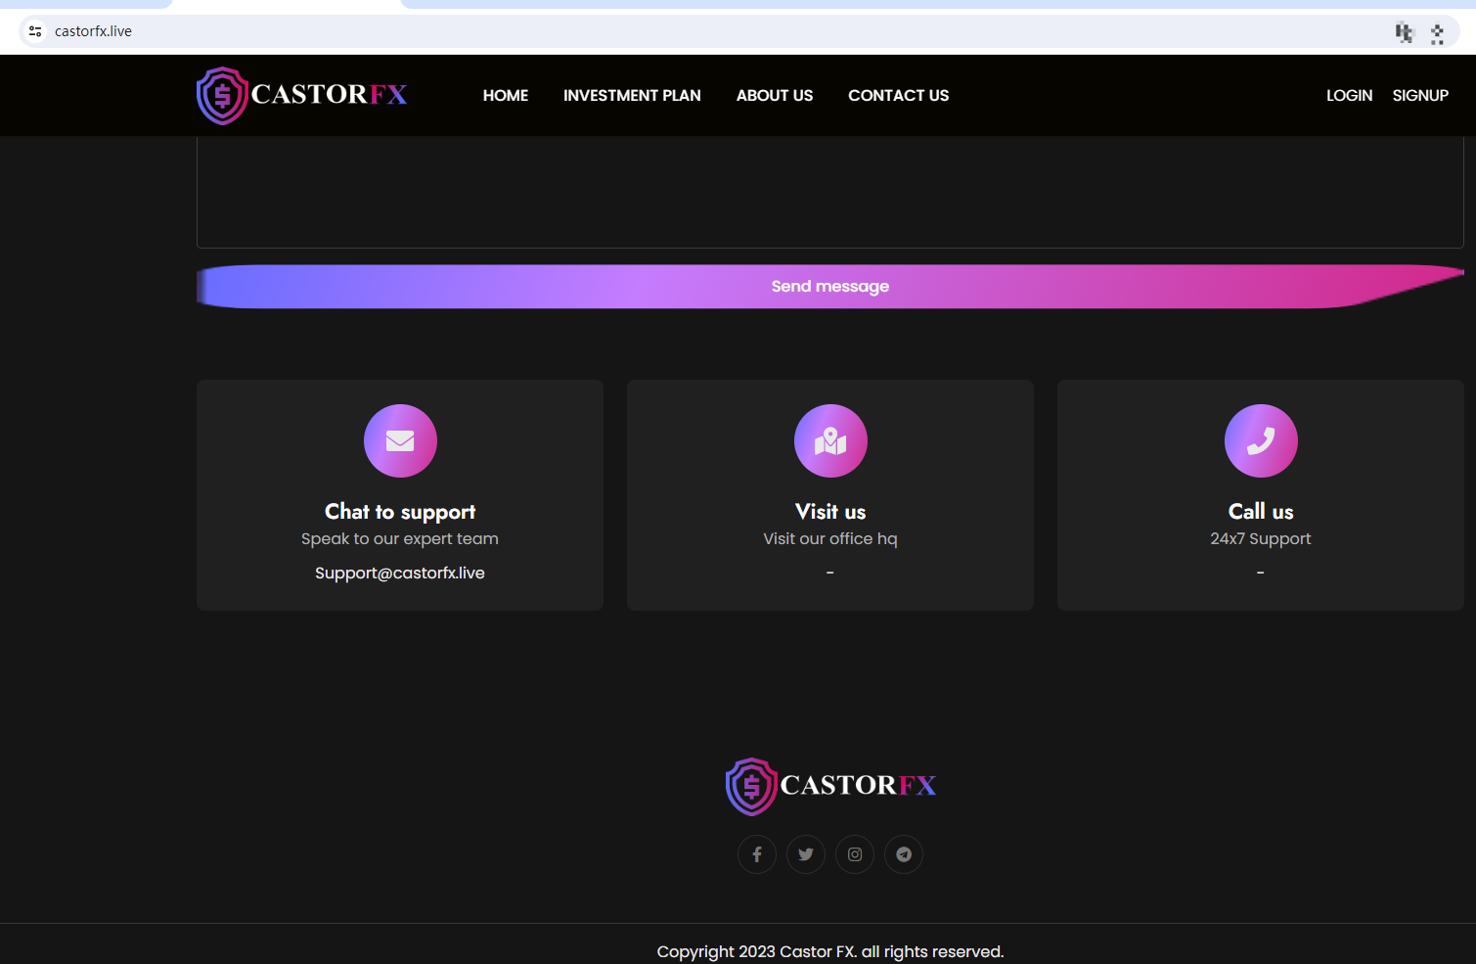
Task: Navigate to ABOUT US
Action: point(775,95)
